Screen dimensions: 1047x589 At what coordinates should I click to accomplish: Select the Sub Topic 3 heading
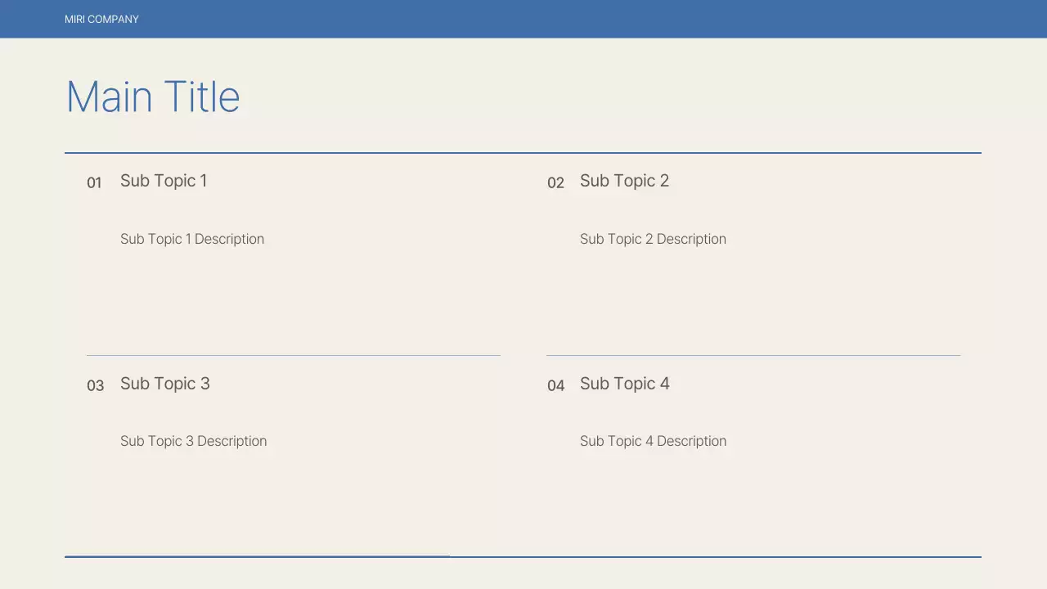tap(165, 384)
